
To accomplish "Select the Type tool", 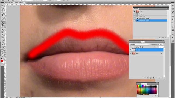I will click(2, 42).
